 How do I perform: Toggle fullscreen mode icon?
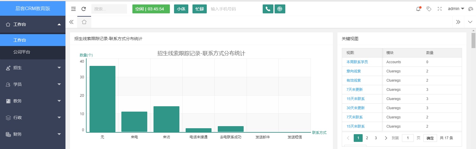tap(439, 9)
